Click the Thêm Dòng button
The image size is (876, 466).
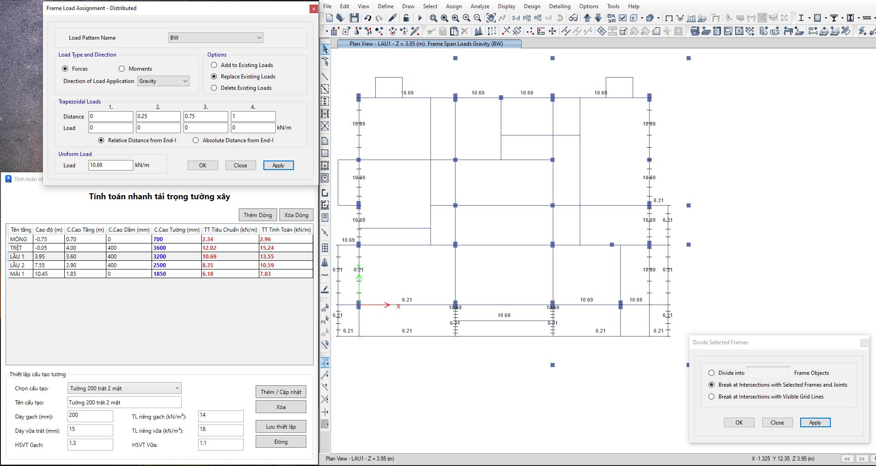(x=258, y=215)
